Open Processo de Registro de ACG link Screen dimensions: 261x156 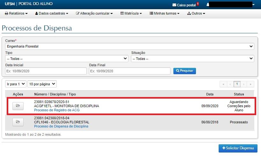point(57,110)
